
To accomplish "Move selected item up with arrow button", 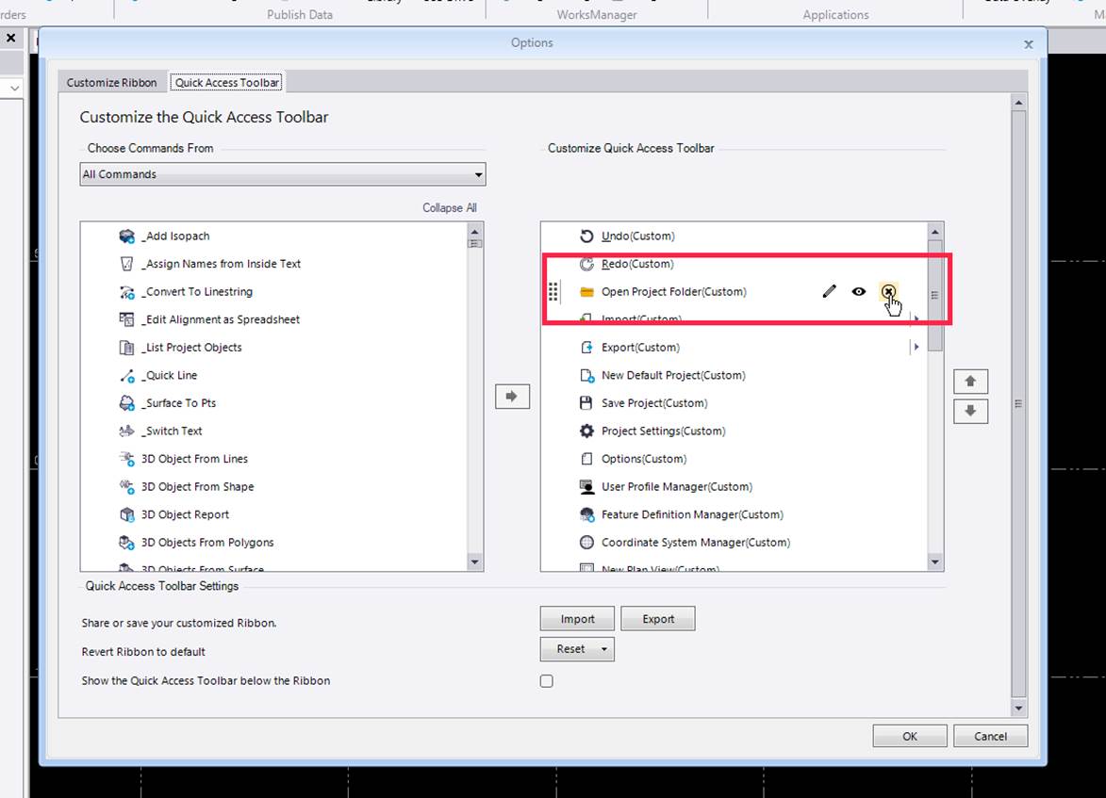I will click(x=970, y=382).
